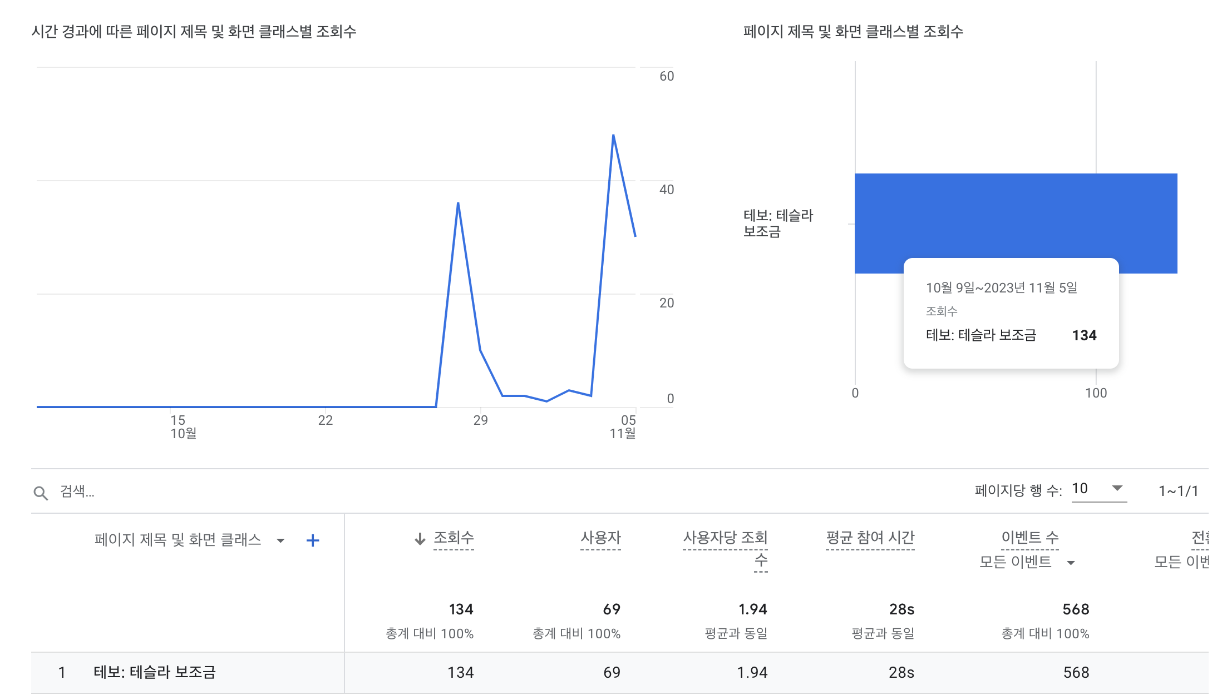Click the search magnifier icon
Viewport: 1222px width, 695px height.
(x=41, y=493)
